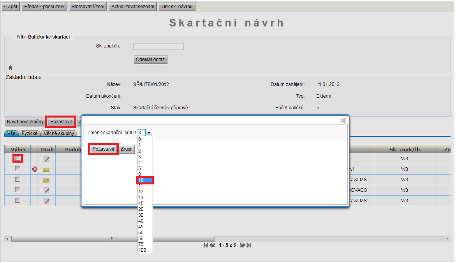Click the name value SŘ/LITE/01/2012

click(151, 84)
